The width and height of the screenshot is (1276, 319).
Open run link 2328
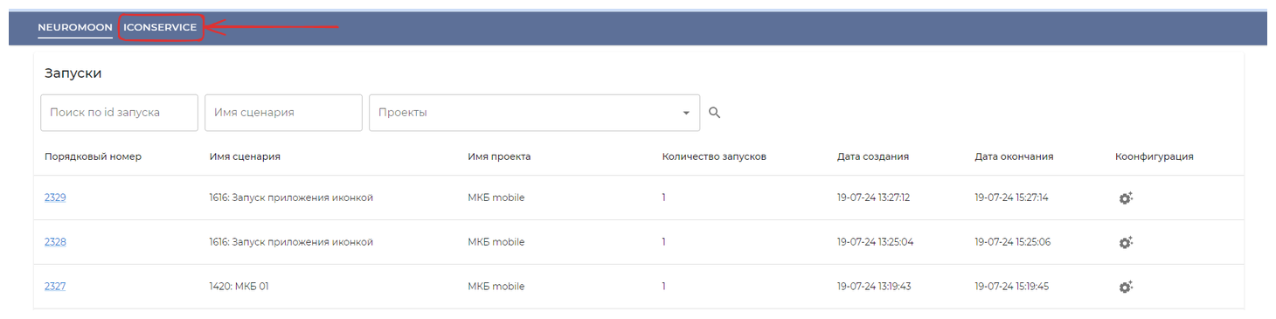[x=55, y=242]
